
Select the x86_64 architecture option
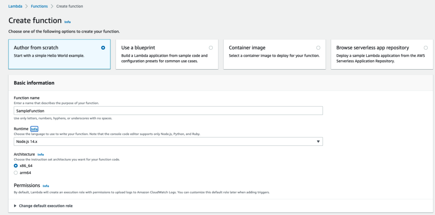point(16,166)
